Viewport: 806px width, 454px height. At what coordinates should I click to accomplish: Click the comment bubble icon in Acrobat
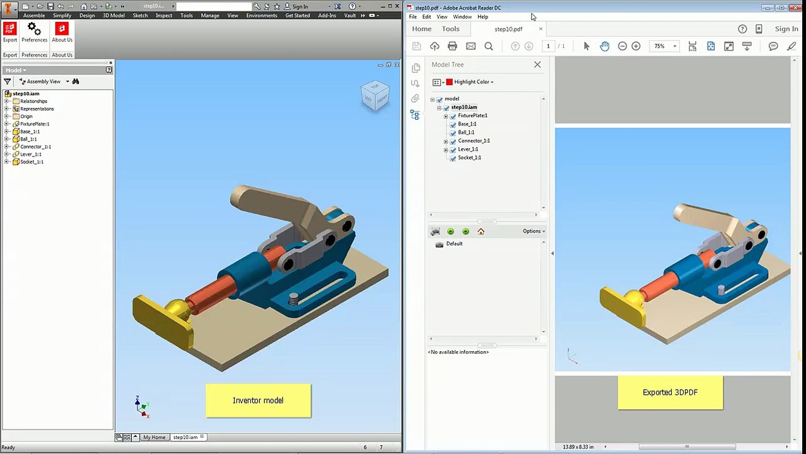click(773, 46)
